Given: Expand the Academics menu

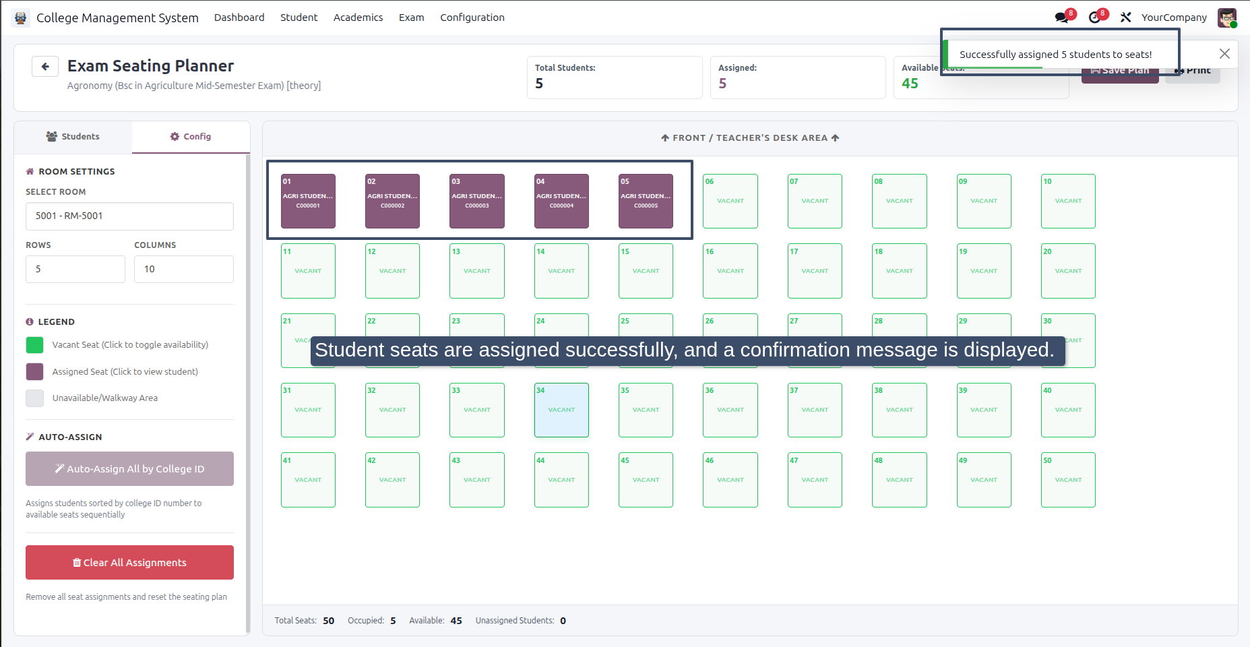Looking at the screenshot, I should [358, 18].
